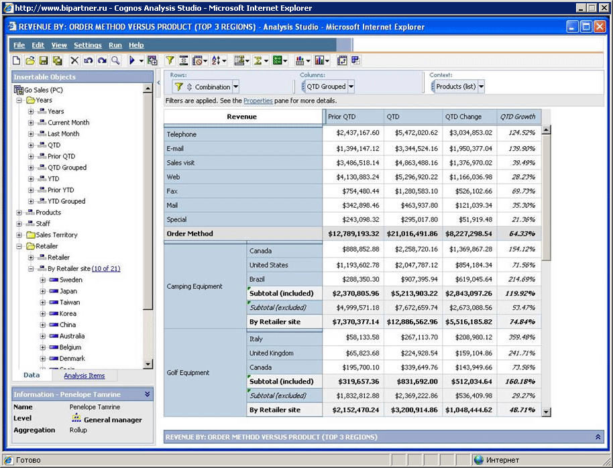The width and height of the screenshot is (613, 468).
Task: Click the Properties link in the filter message
Action: pos(258,100)
